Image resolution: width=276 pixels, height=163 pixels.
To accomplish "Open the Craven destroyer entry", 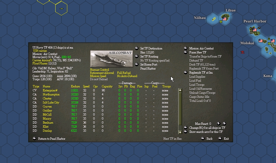I will [47, 107].
